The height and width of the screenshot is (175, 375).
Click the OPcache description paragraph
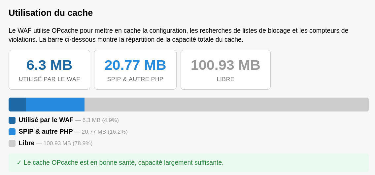point(178,35)
